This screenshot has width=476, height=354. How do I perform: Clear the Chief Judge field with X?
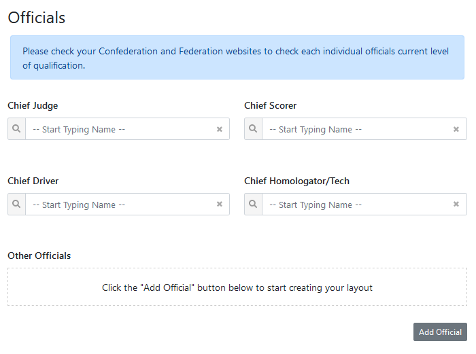point(220,129)
